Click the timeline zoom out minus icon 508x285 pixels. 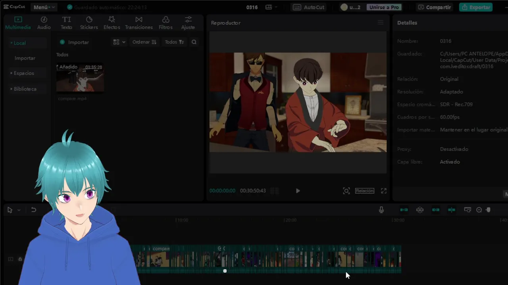point(479,210)
